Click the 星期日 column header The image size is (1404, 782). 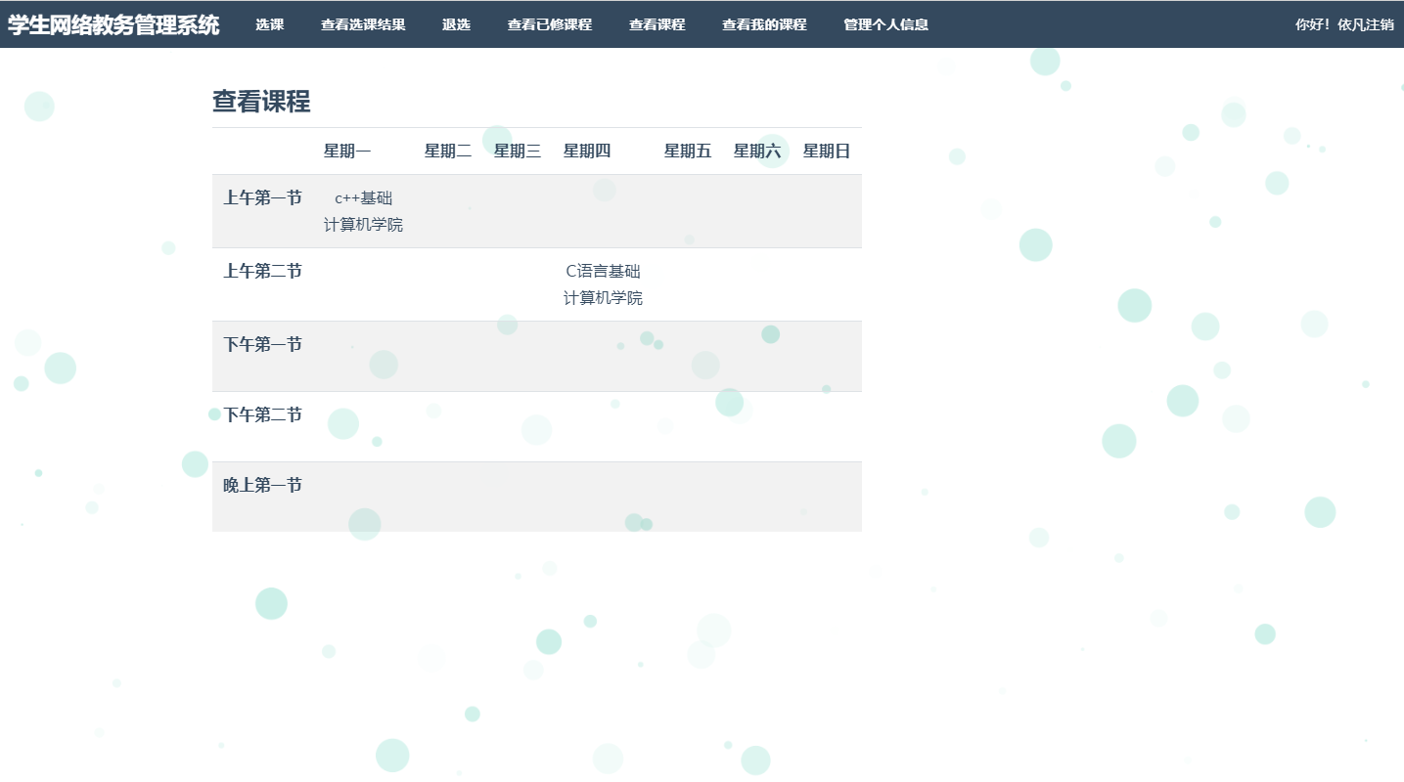coord(825,151)
